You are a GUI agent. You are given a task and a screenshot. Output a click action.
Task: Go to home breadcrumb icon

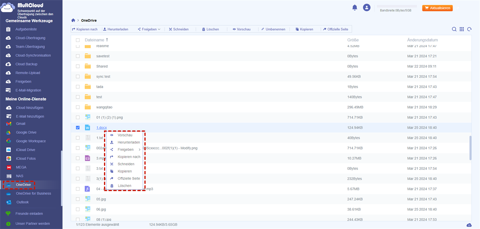pos(73,20)
